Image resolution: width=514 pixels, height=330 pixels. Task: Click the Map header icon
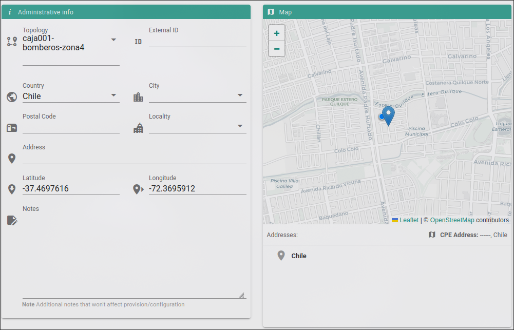tap(271, 12)
